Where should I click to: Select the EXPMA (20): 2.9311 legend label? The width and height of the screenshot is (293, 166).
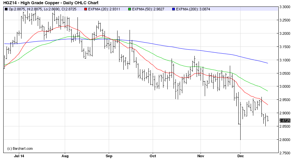105,9
